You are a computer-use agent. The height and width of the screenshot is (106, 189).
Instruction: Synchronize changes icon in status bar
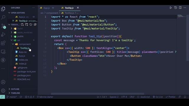[x=21, y=97]
